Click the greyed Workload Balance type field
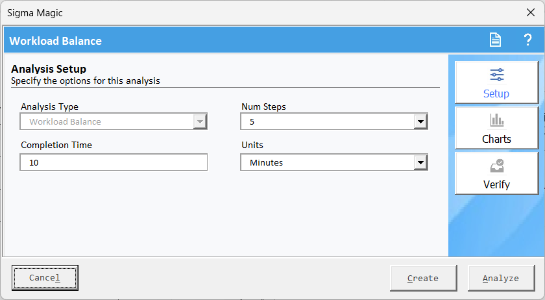The height and width of the screenshot is (300, 545). click(x=106, y=121)
